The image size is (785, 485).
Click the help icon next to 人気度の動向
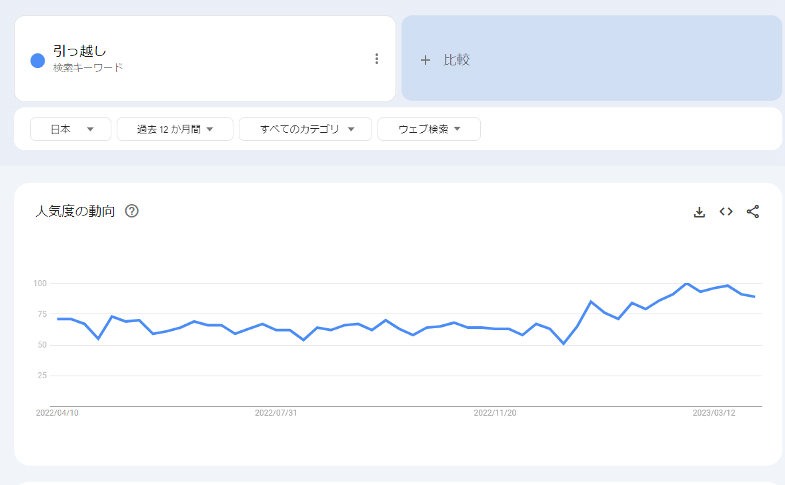tap(131, 211)
